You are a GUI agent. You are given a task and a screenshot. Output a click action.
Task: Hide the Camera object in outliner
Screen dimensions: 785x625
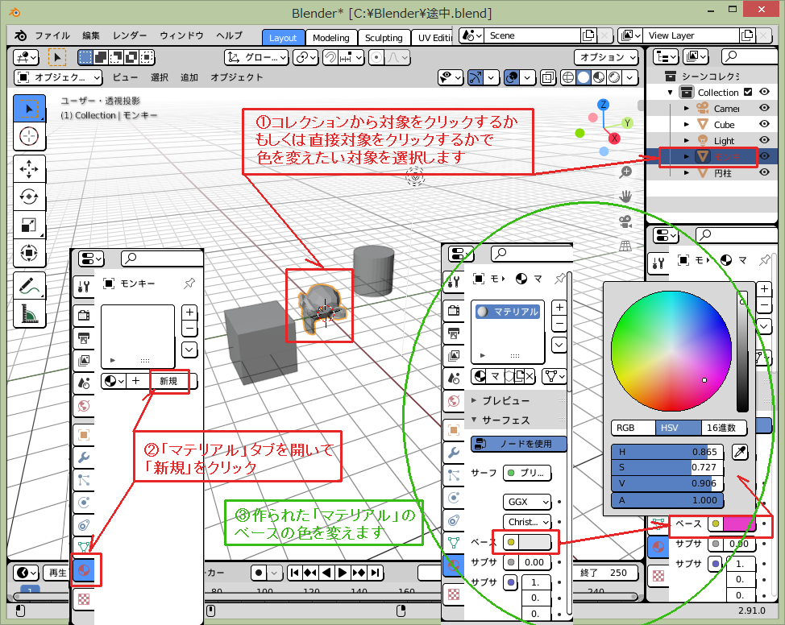tap(765, 108)
